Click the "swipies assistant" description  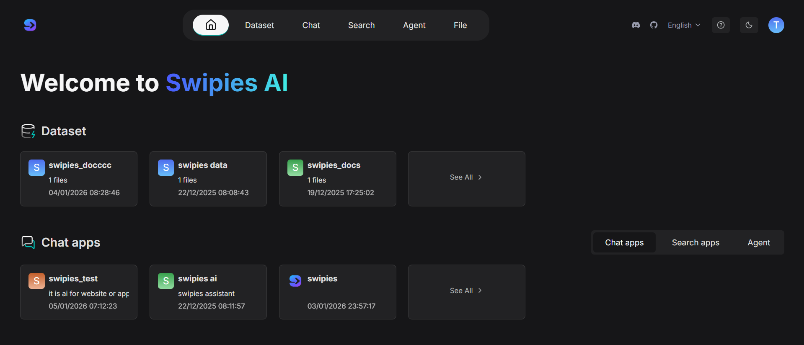[206, 294]
